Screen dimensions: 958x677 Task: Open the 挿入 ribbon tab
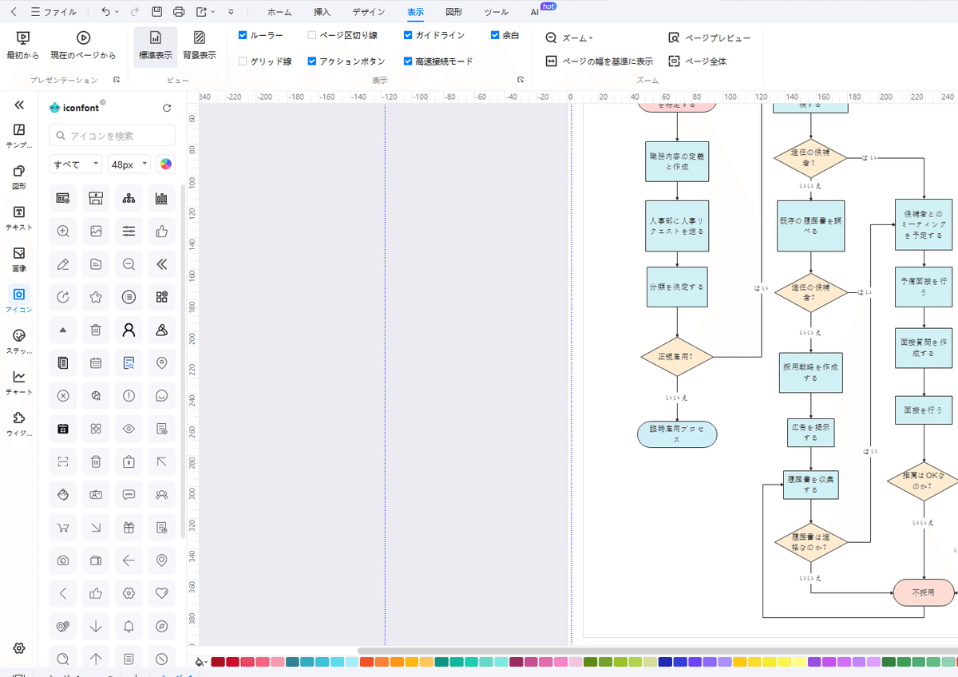[322, 12]
